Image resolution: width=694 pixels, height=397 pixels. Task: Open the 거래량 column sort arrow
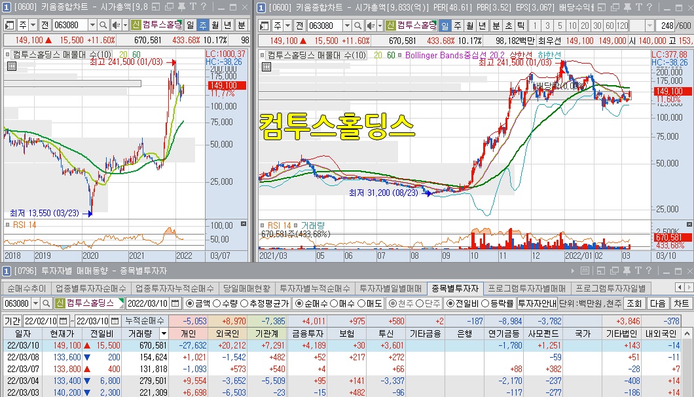(164, 333)
